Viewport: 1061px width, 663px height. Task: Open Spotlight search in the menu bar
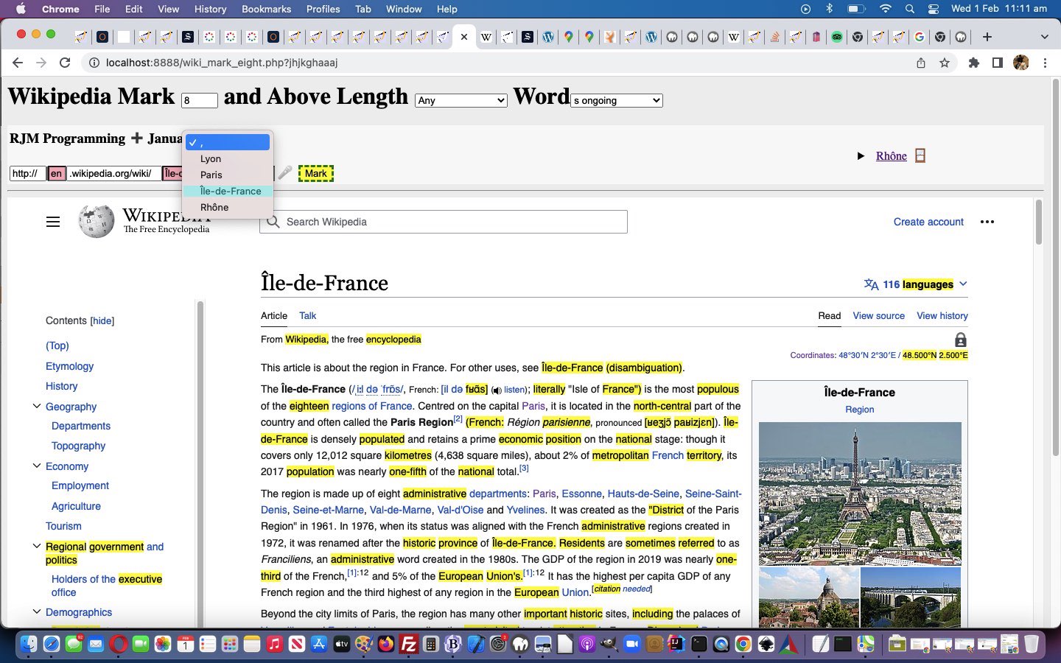tap(910, 9)
